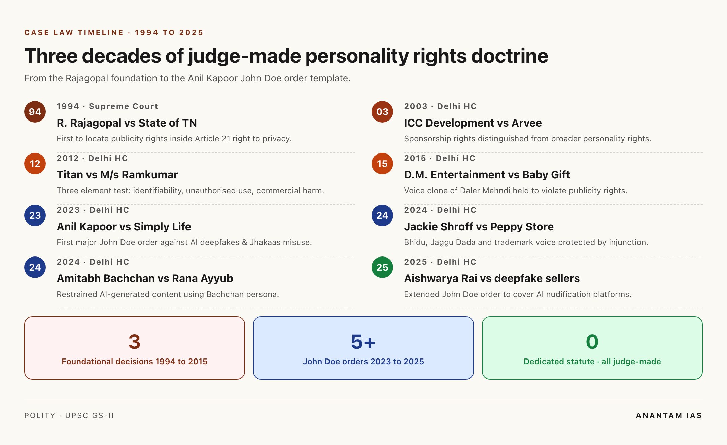Select the Foundational decisions stat card

tap(135, 348)
